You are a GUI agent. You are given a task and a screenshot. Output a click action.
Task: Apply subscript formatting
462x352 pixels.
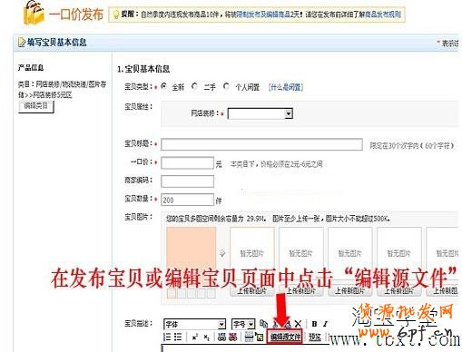tap(206, 337)
